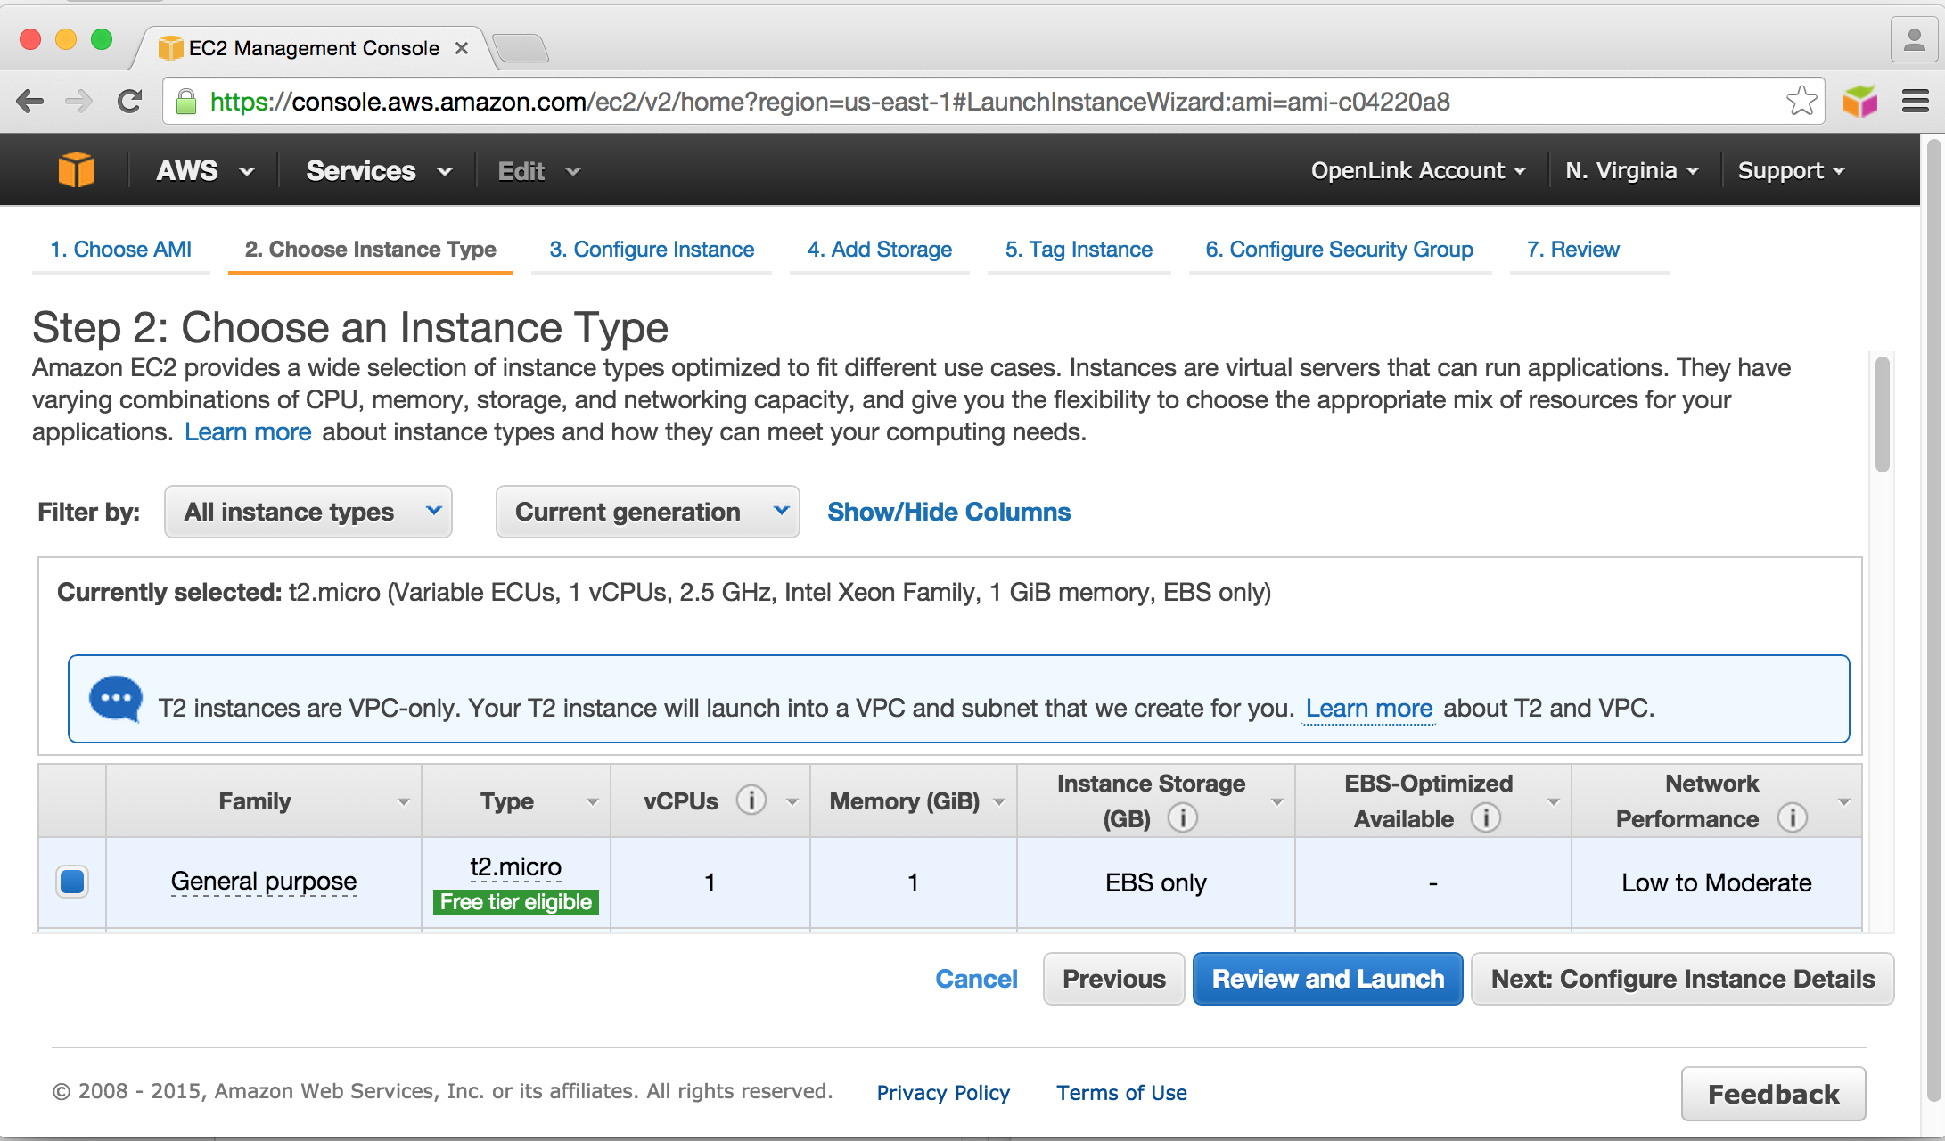
Task: Select the t2.micro instance row checkbox
Action: pyautogui.click(x=72, y=882)
